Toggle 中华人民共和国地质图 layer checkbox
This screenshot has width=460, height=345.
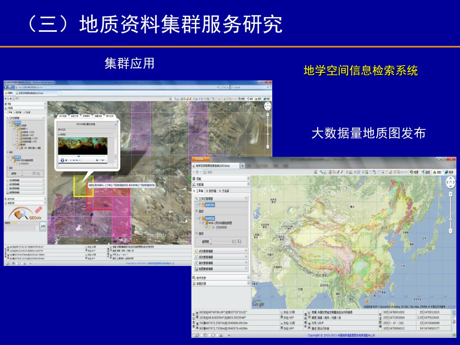point(203,223)
